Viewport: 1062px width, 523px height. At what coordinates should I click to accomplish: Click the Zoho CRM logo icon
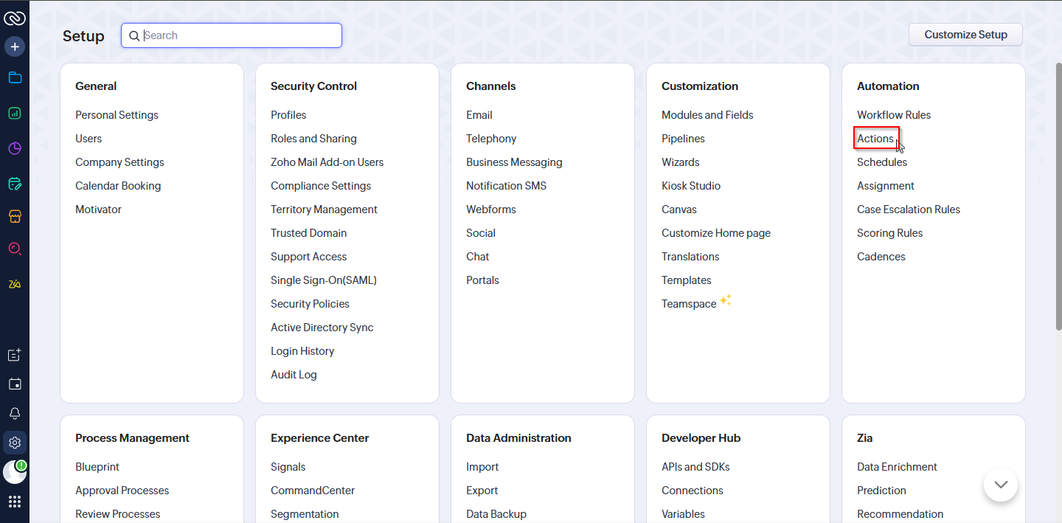tap(15, 18)
